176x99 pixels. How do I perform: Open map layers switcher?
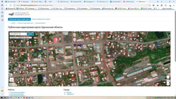12,80
